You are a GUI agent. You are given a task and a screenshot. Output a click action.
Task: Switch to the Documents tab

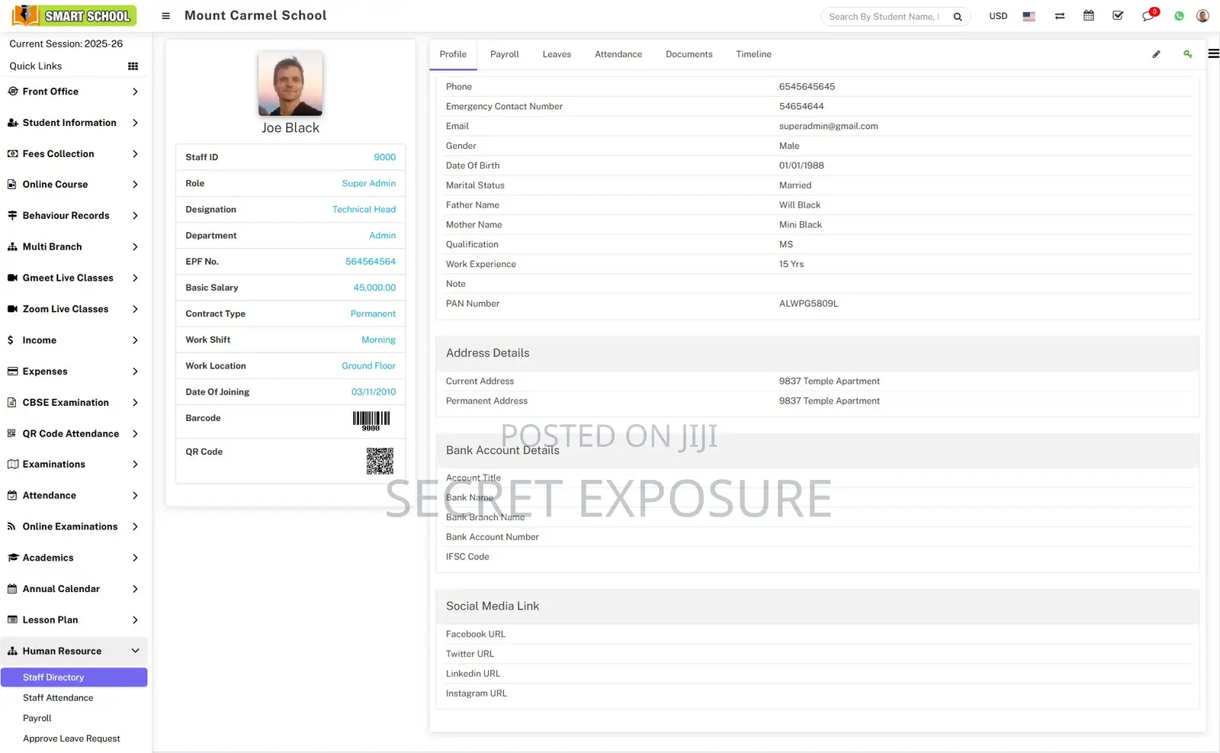tap(689, 54)
